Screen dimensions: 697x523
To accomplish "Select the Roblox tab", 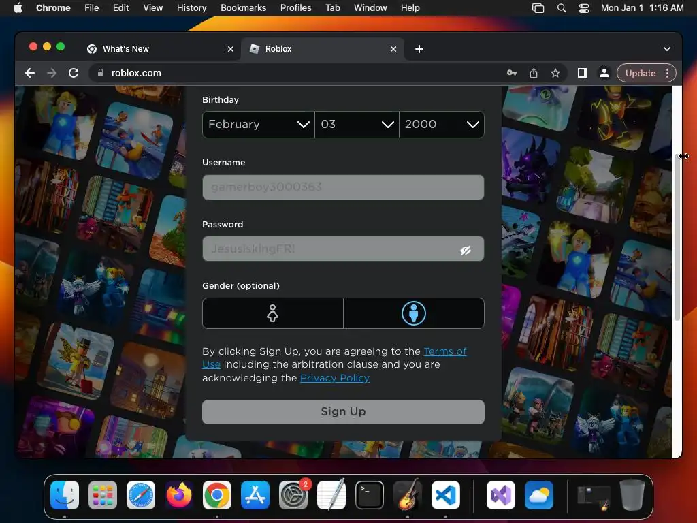I will [322, 49].
